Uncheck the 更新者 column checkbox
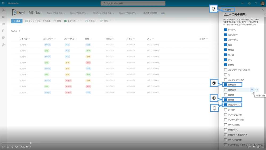The width and height of the screenshot is (266, 150). (226, 100)
